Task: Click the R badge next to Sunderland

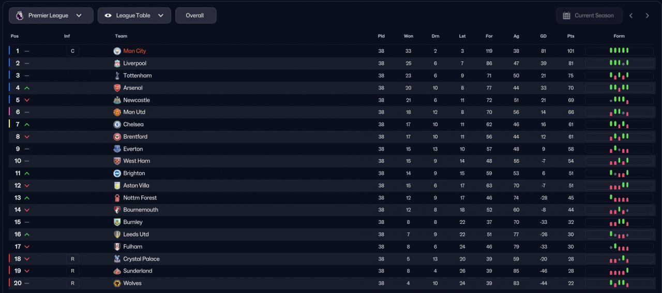Action: tap(72, 271)
